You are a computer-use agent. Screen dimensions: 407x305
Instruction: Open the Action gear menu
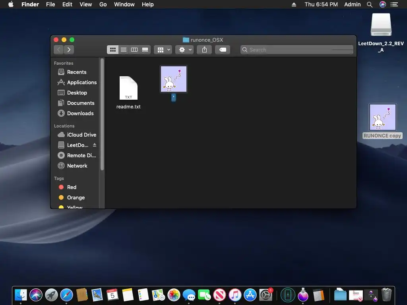(184, 50)
